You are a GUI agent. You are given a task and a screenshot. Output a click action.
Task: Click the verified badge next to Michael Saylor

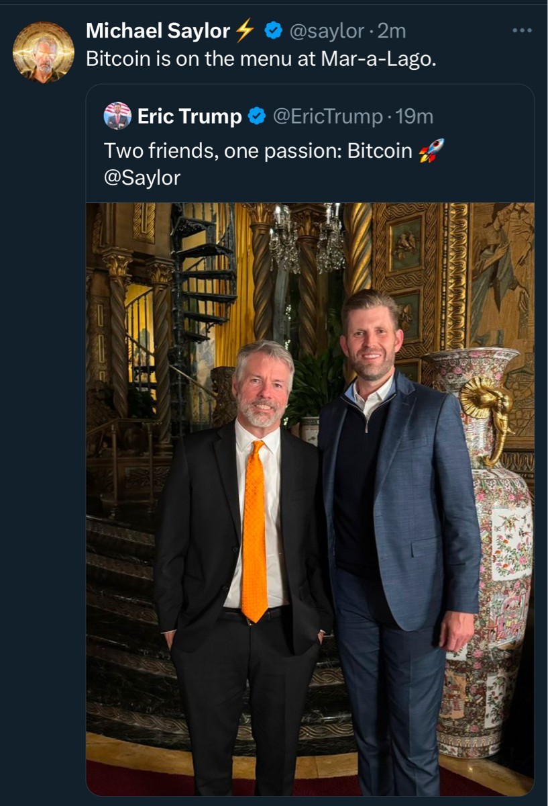click(272, 30)
